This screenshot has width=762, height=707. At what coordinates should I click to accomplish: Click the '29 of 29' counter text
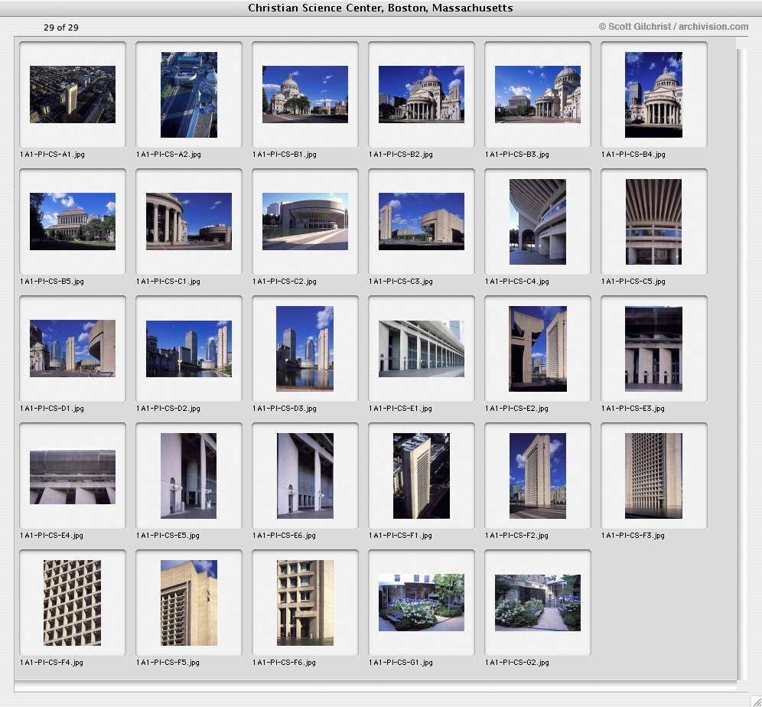tap(60, 28)
